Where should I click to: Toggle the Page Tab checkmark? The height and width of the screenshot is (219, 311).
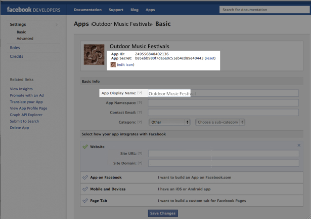click(x=85, y=201)
